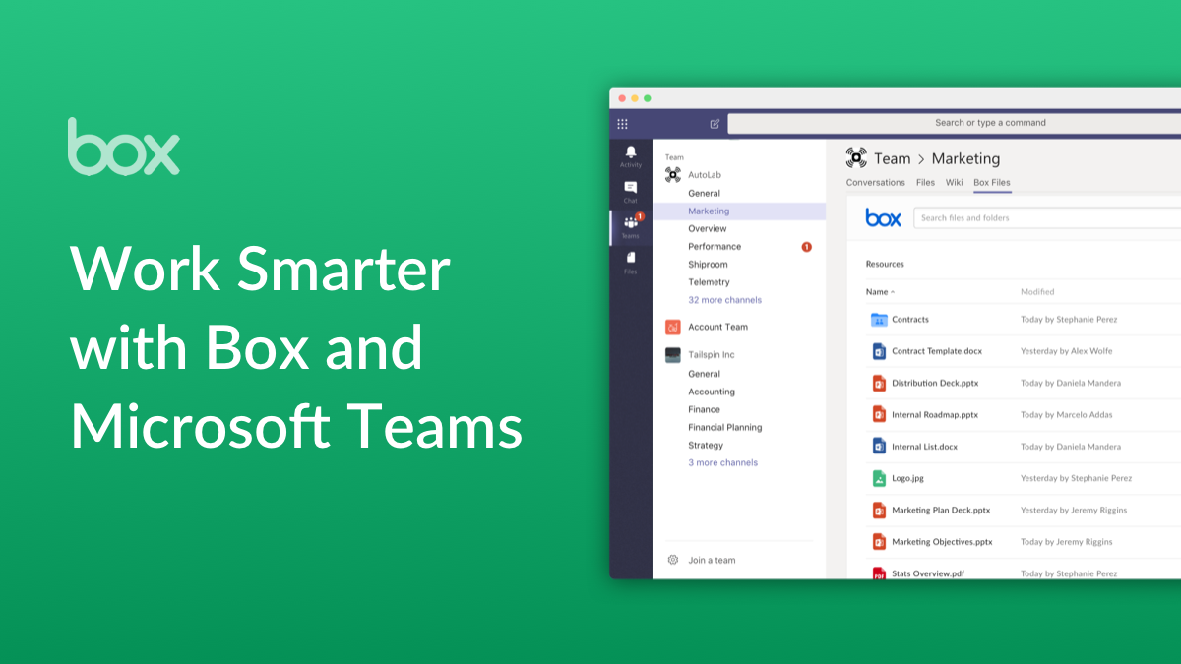Switch to the Conversations tab
Viewport: 1181px width, 664px height.
point(875,182)
